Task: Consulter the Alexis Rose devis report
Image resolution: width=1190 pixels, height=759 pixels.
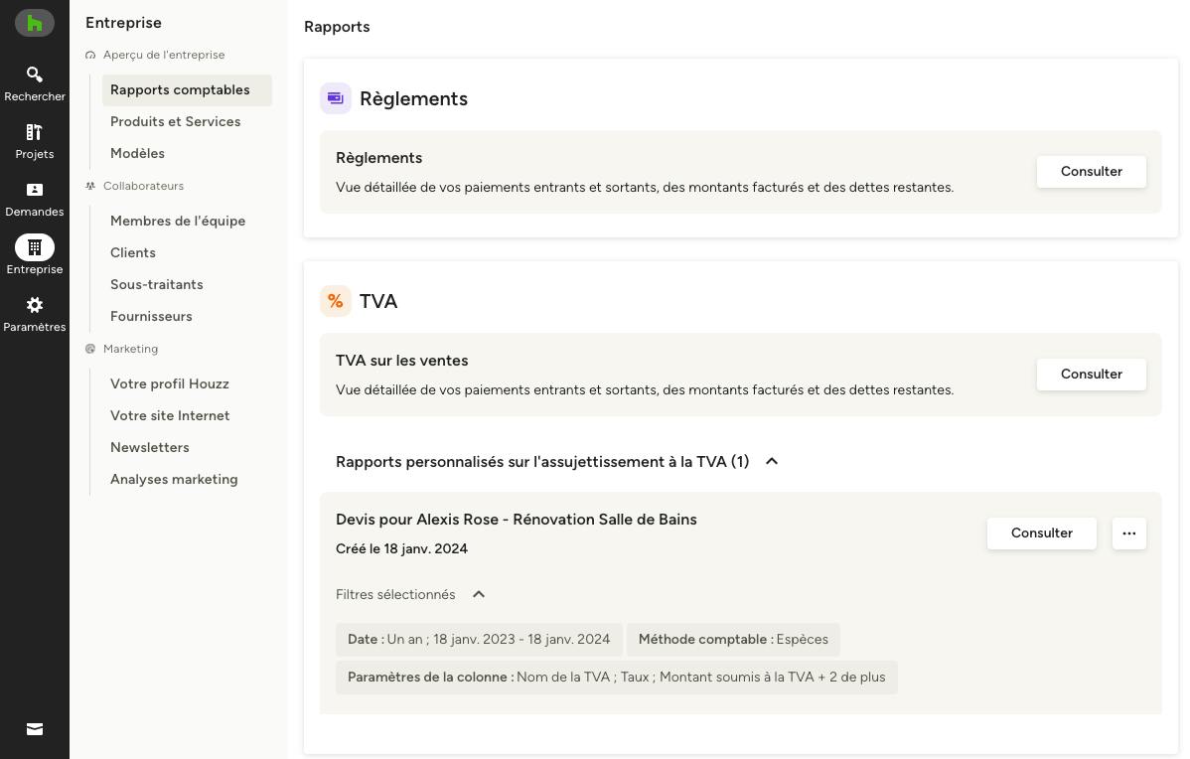Action: [x=1041, y=533]
